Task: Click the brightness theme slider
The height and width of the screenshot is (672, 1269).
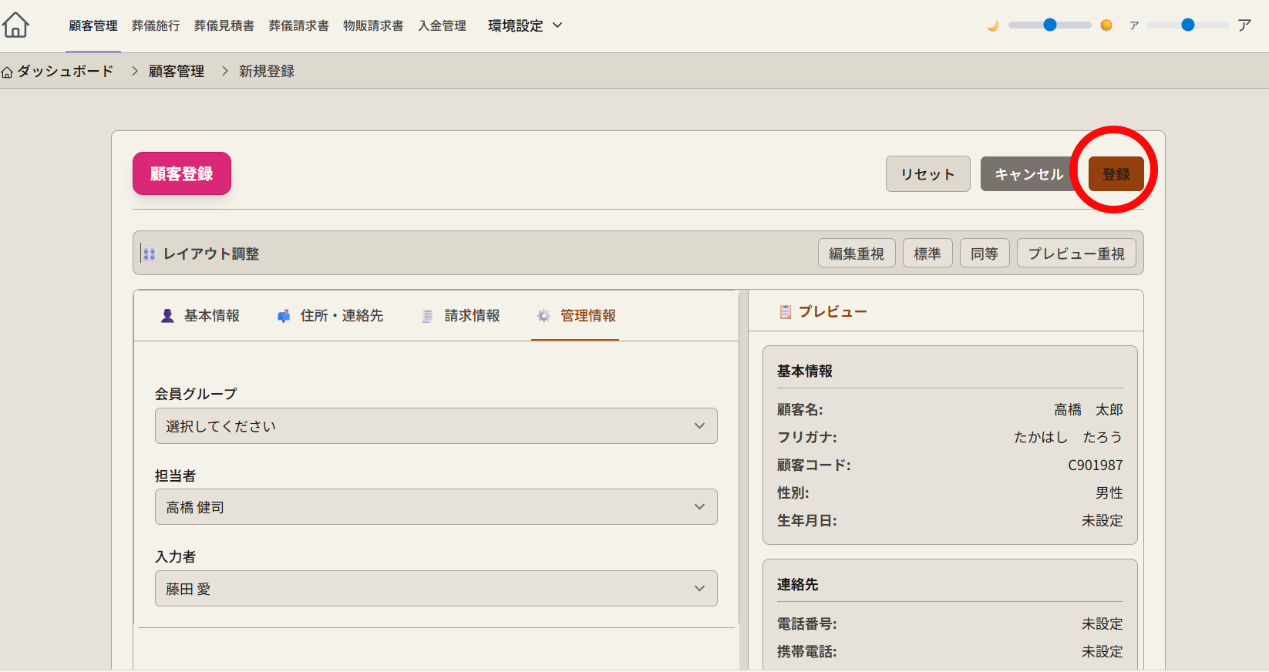Action: pos(1049,25)
